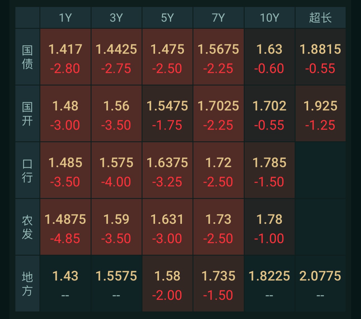
Task: Click the 农发 7Y cell 1.73
Action: click(x=218, y=227)
